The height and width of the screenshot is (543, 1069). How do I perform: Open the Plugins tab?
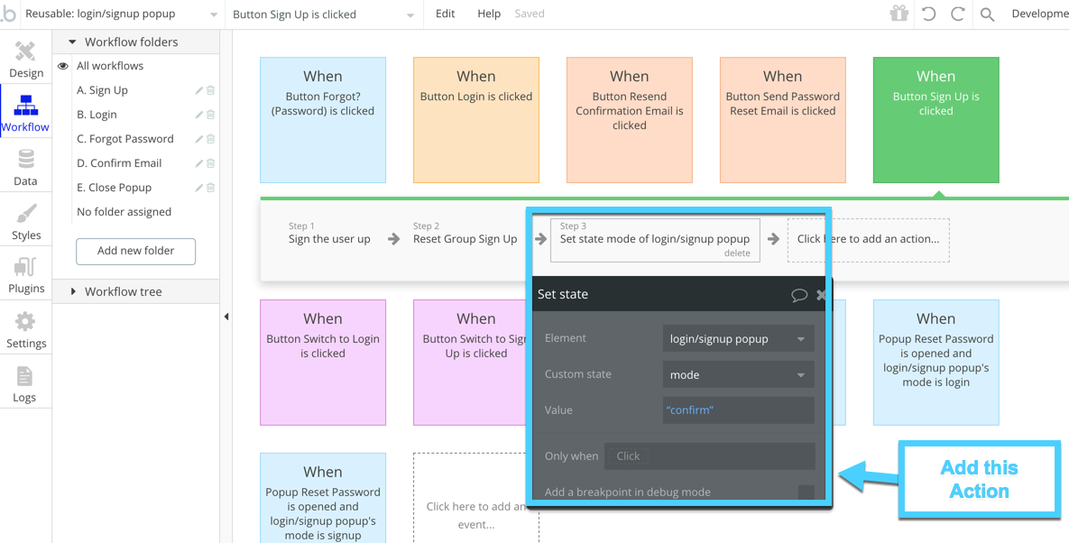pyautogui.click(x=26, y=274)
